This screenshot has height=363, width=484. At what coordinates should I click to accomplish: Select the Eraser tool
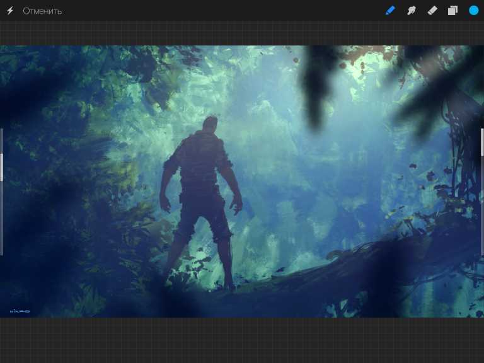tap(432, 11)
